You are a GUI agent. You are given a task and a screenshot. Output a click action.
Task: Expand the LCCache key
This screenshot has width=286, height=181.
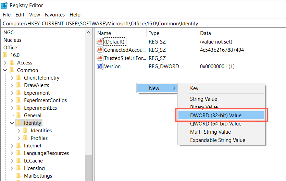pyautogui.click(x=12, y=161)
